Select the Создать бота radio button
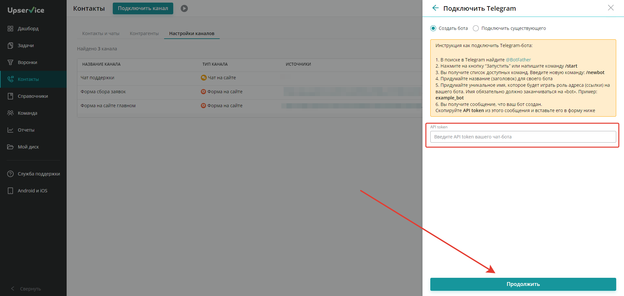This screenshot has width=624, height=296. [433, 28]
